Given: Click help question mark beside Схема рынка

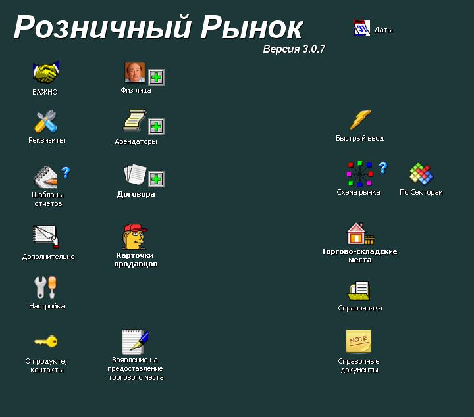Looking at the screenshot, I should [x=383, y=168].
